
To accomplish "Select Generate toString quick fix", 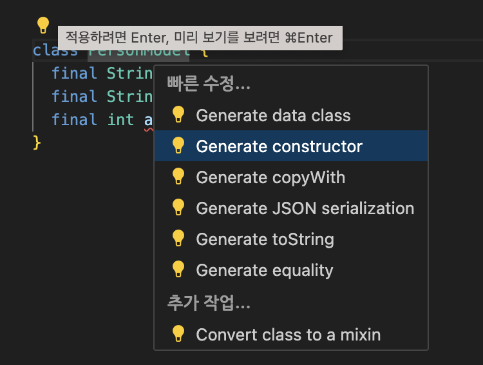I will (291, 239).
